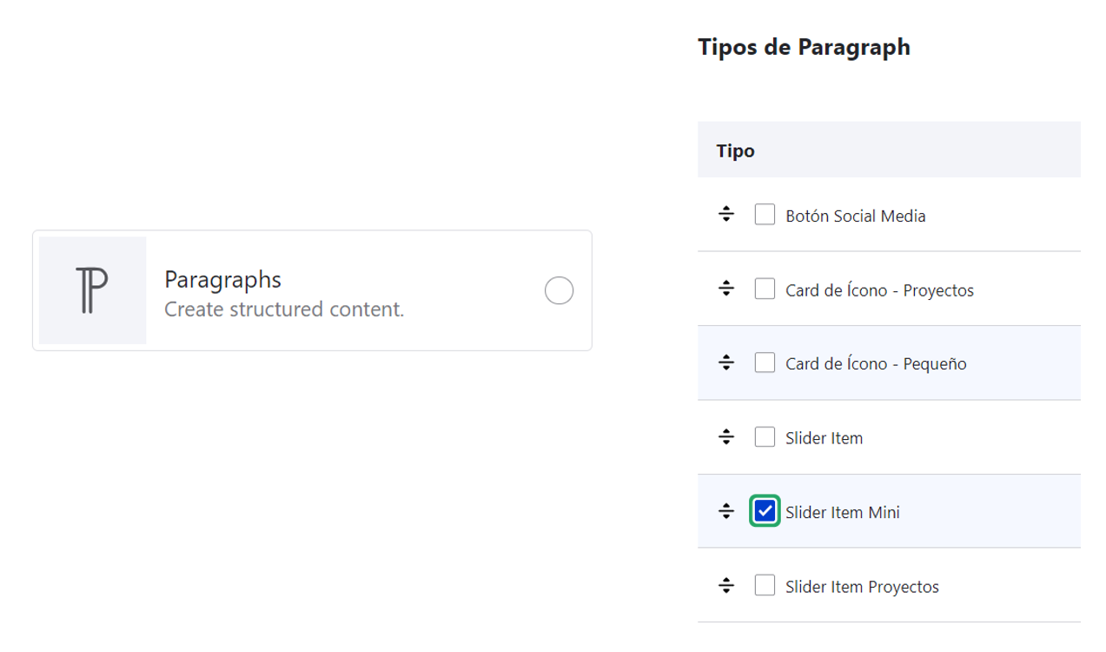1106x652 pixels.
Task: Check the Slider Item Proyectos checkbox
Action: point(765,586)
